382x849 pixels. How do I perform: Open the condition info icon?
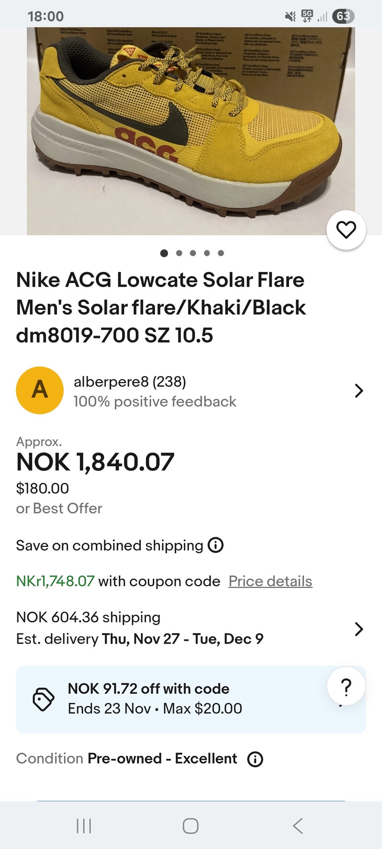(x=255, y=759)
